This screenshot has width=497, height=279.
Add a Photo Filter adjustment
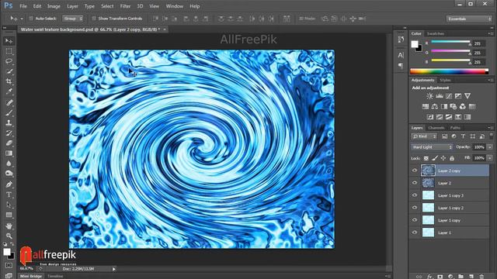pyautogui.click(x=454, y=107)
